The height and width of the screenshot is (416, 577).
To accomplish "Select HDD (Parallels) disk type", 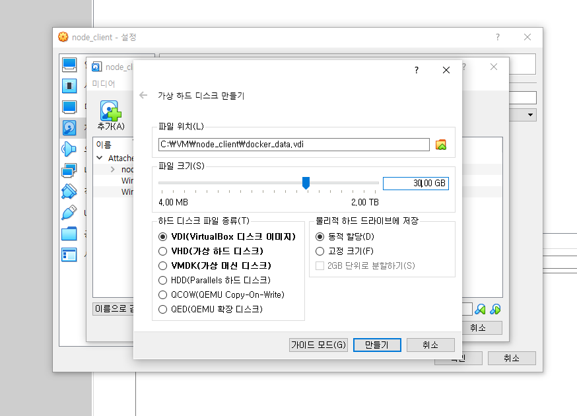I will (215, 280).
